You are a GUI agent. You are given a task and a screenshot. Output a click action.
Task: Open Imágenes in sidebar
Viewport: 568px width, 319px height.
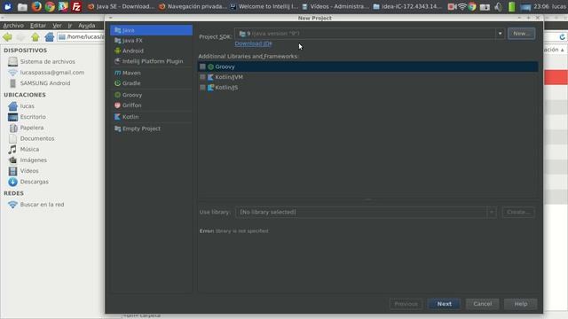(34, 160)
